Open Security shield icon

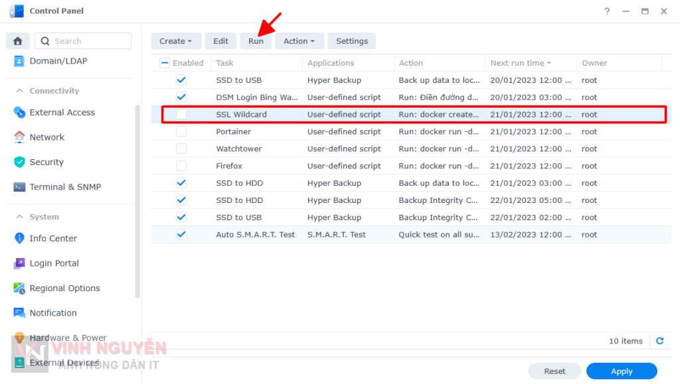(x=19, y=162)
